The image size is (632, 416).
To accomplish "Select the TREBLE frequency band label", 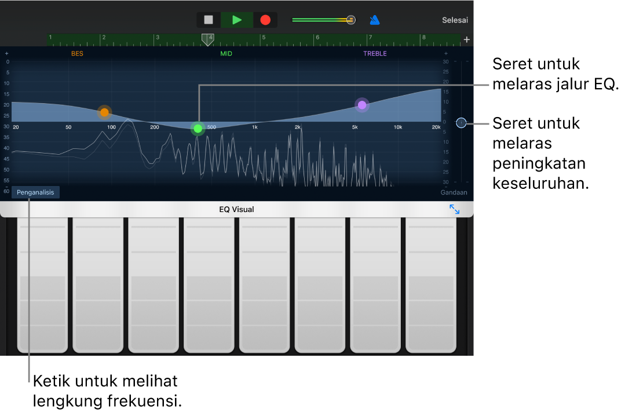I will tap(375, 53).
